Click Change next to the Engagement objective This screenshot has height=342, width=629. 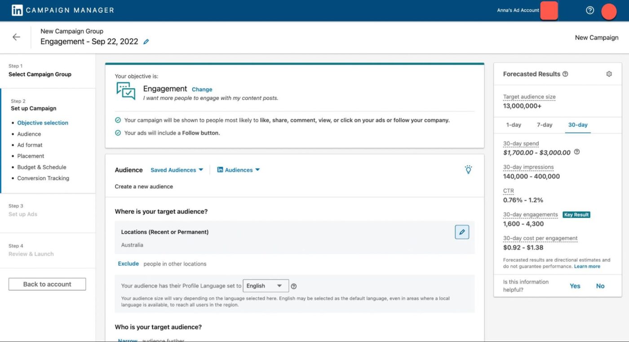click(x=202, y=89)
